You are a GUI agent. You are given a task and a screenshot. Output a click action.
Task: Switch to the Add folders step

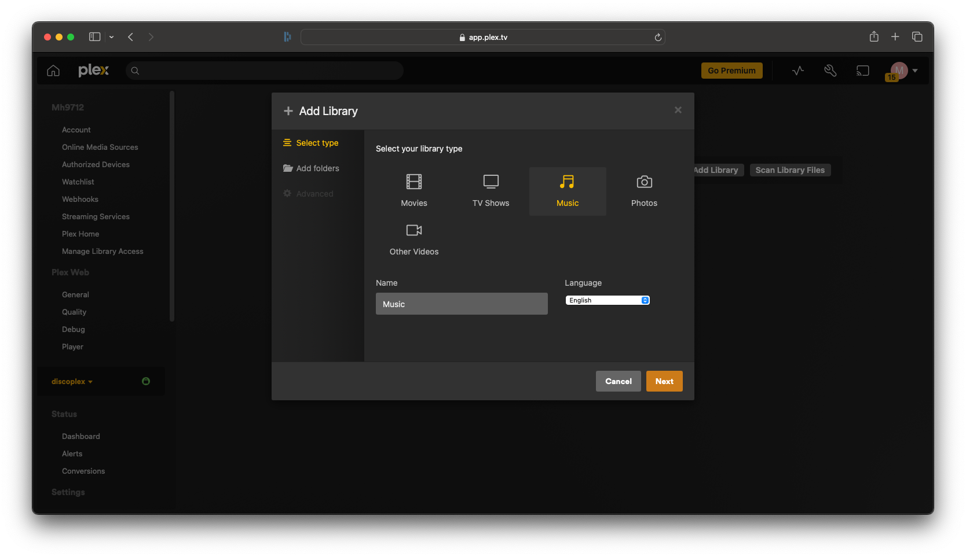317,168
